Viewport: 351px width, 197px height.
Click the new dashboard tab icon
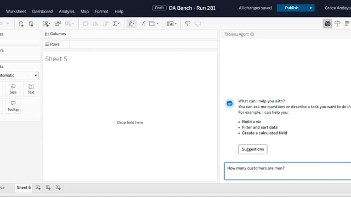tap(48, 188)
